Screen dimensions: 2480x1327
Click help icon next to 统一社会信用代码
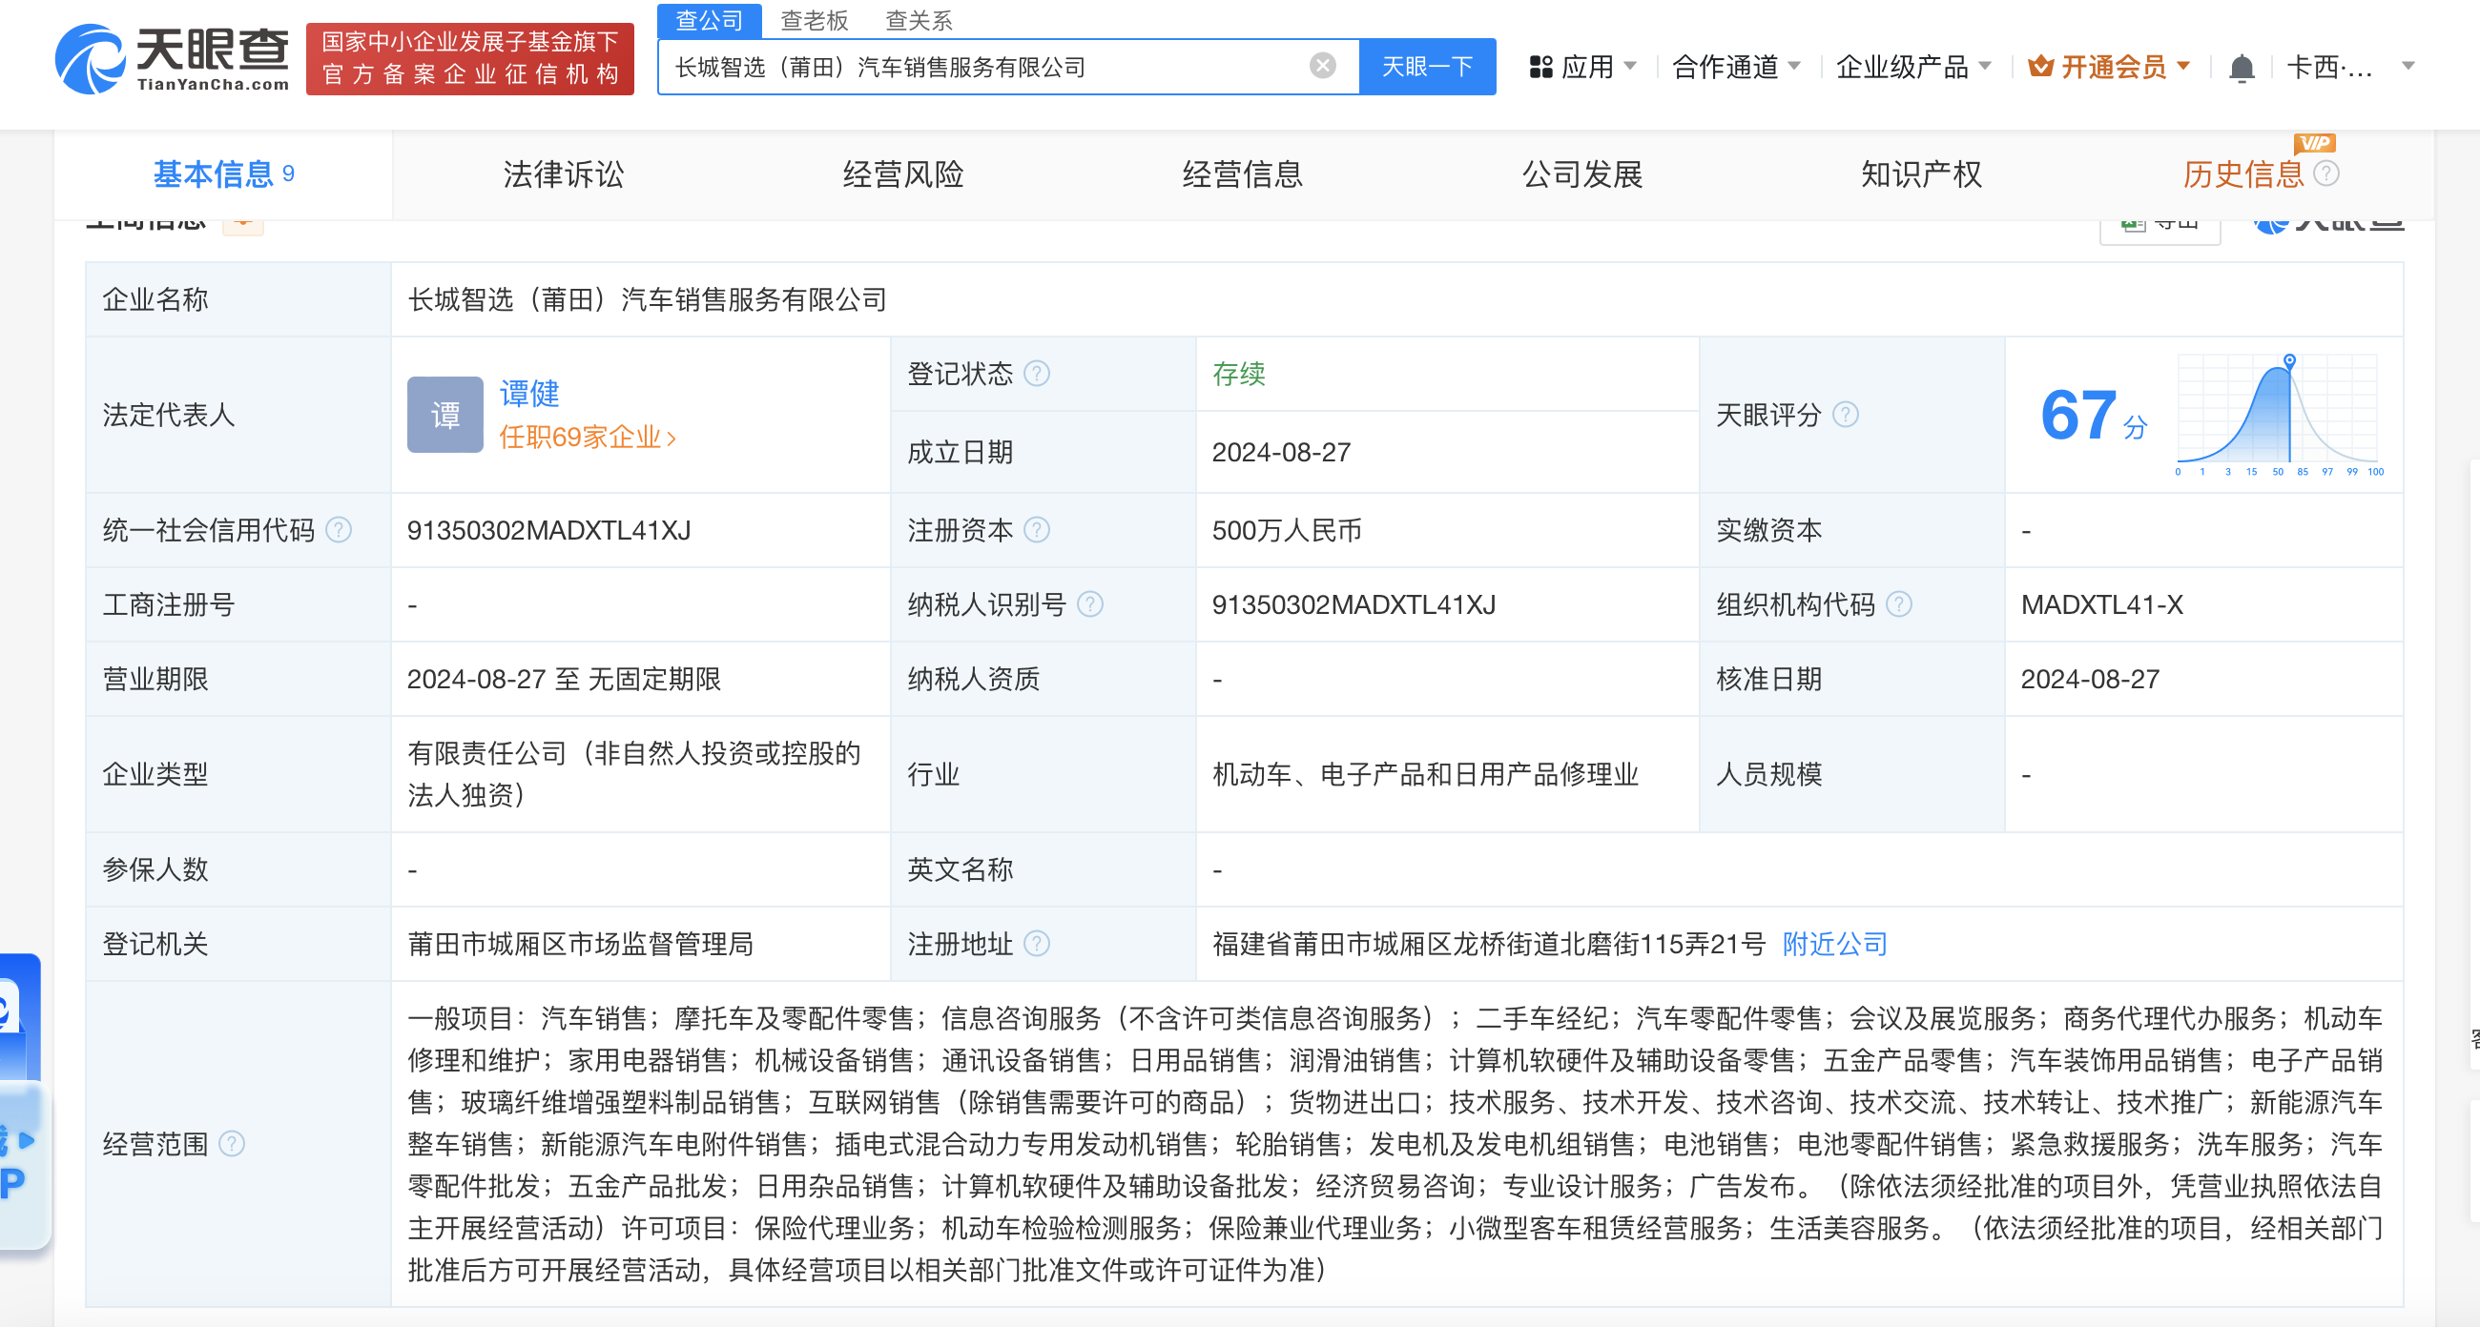click(339, 530)
